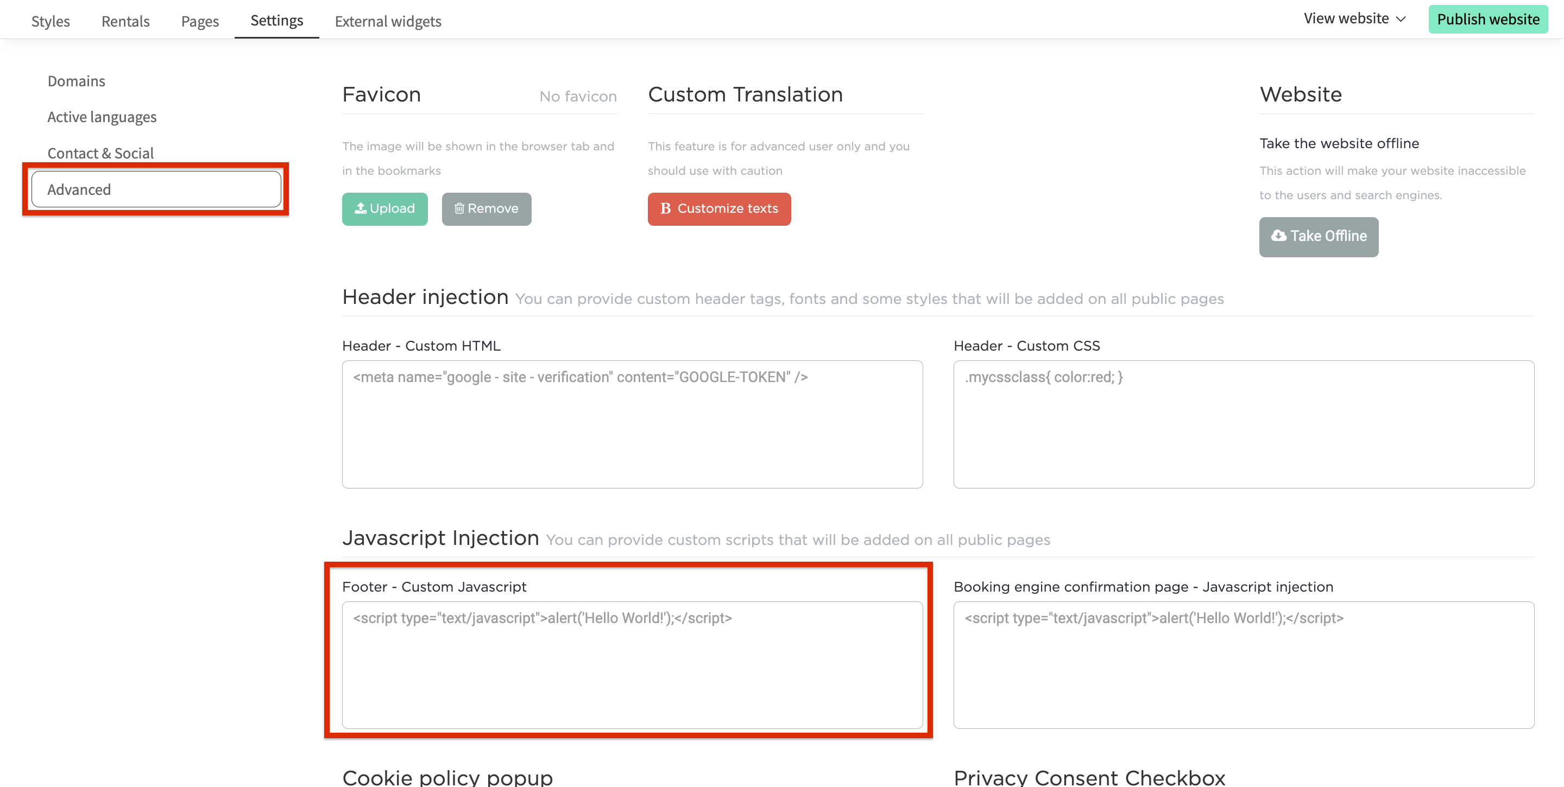The height and width of the screenshot is (787, 1564).
Task: Focus the Header - Custom CSS textarea
Action: pos(1244,424)
